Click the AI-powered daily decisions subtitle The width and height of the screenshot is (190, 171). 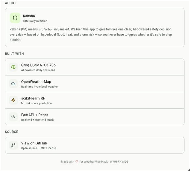pyautogui.click(x=38, y=70)
